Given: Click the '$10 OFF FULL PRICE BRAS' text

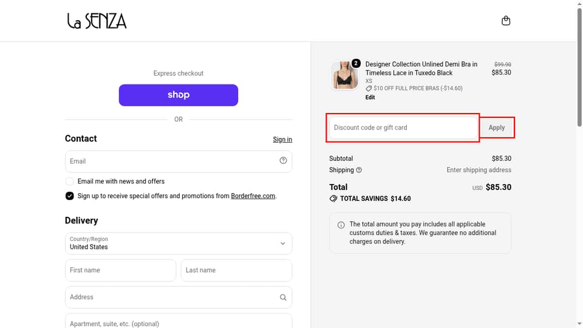Looking at the screenshot, I should (418, 89).
